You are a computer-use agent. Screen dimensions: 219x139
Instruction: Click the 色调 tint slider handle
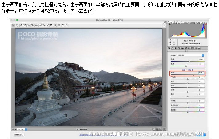(186, 66)
